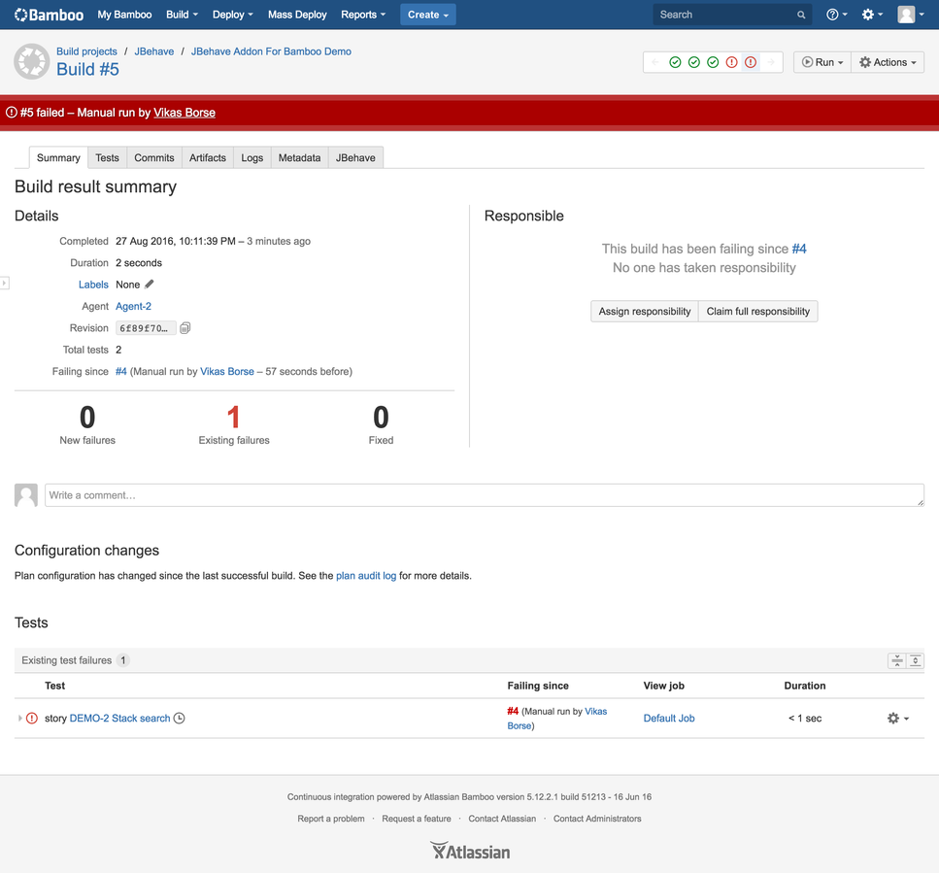Click the Build #5 heading link
The width and height of the screenshot is (939, 873).
click(x=88, y=70)
